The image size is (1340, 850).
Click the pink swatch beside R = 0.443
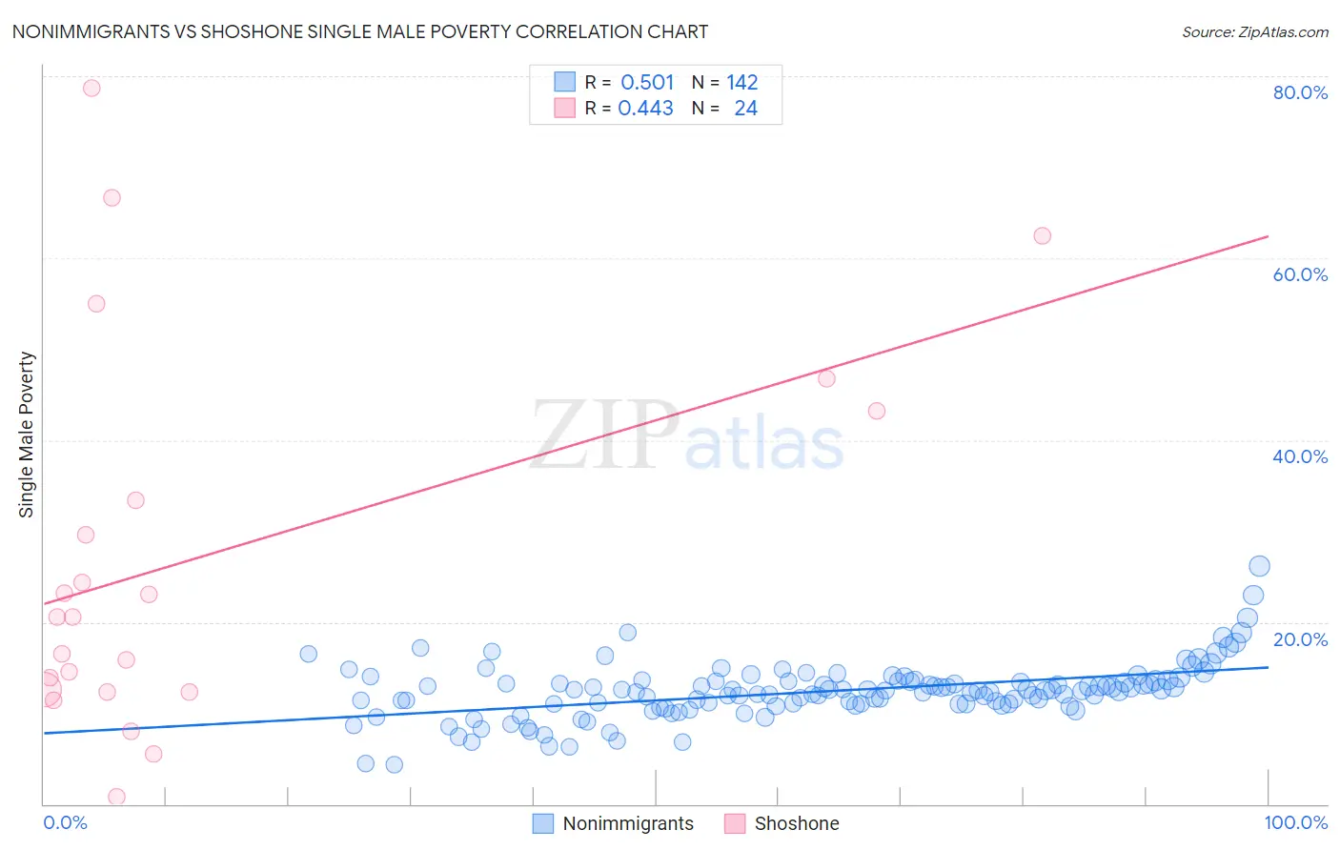point(565,108)
